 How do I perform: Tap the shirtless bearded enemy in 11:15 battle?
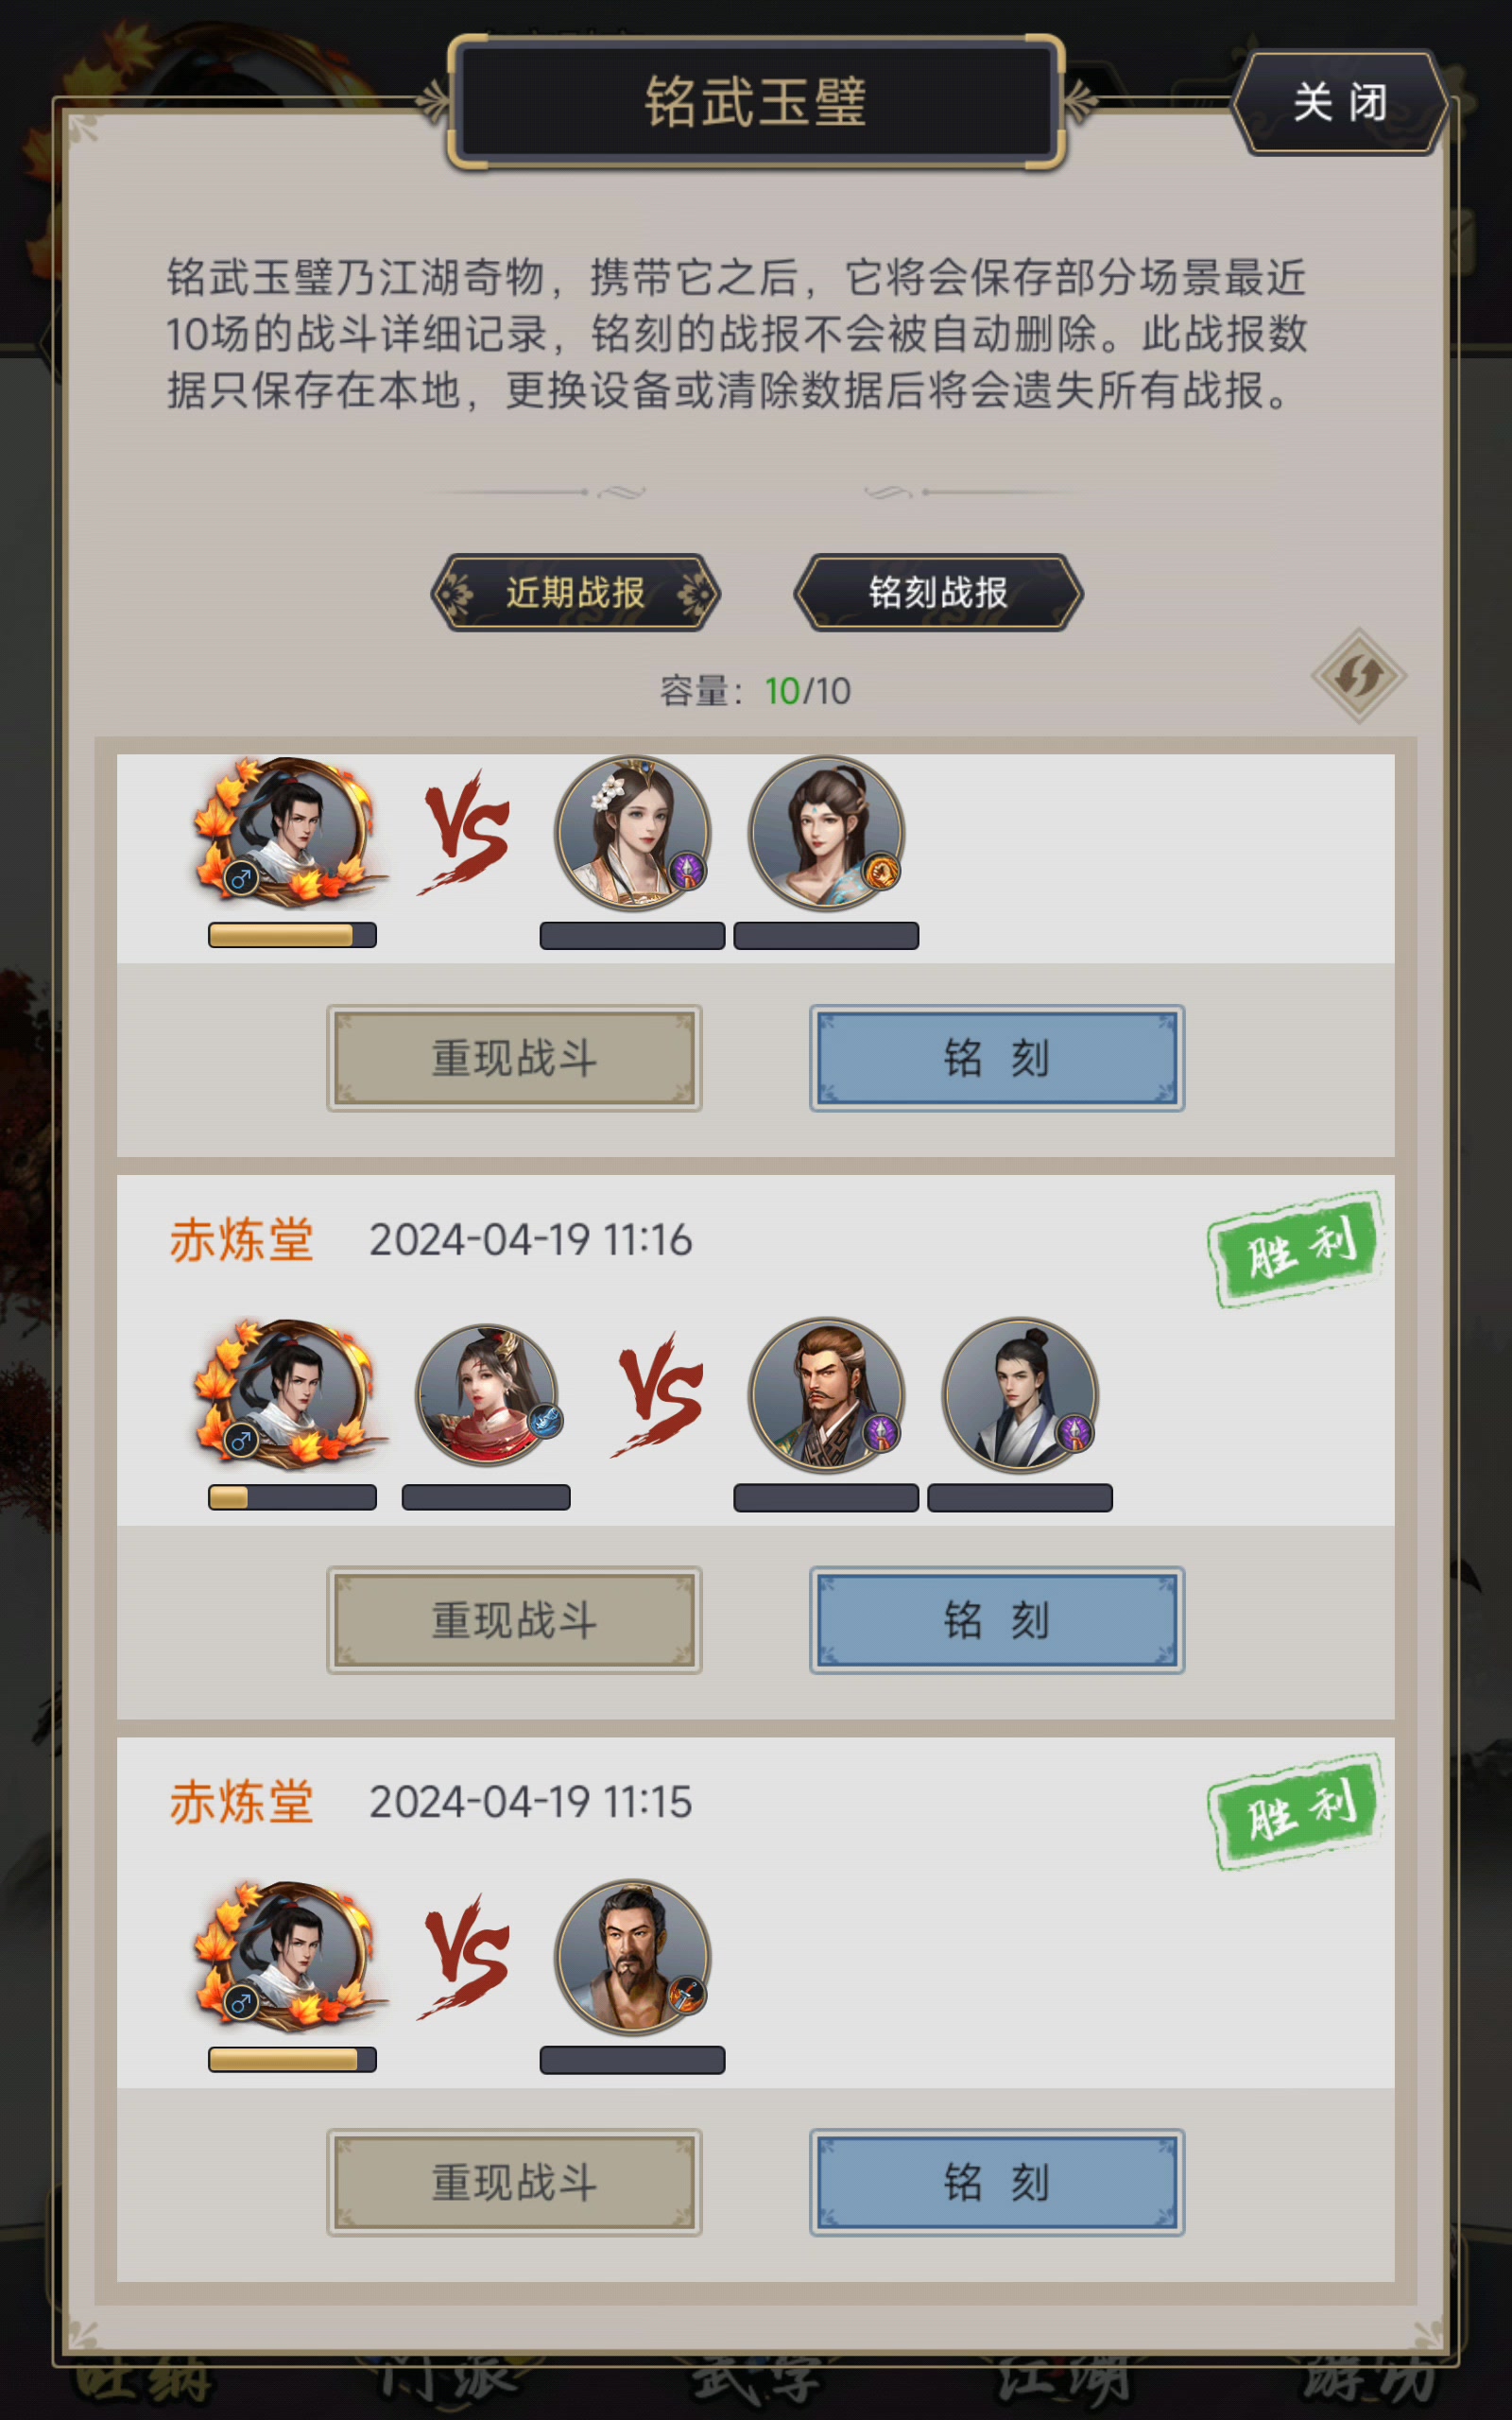(633, 1957)
